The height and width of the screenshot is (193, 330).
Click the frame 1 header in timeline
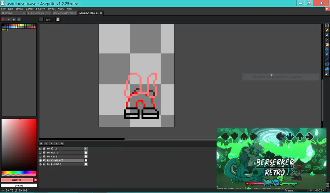click(x=86, y=149)
